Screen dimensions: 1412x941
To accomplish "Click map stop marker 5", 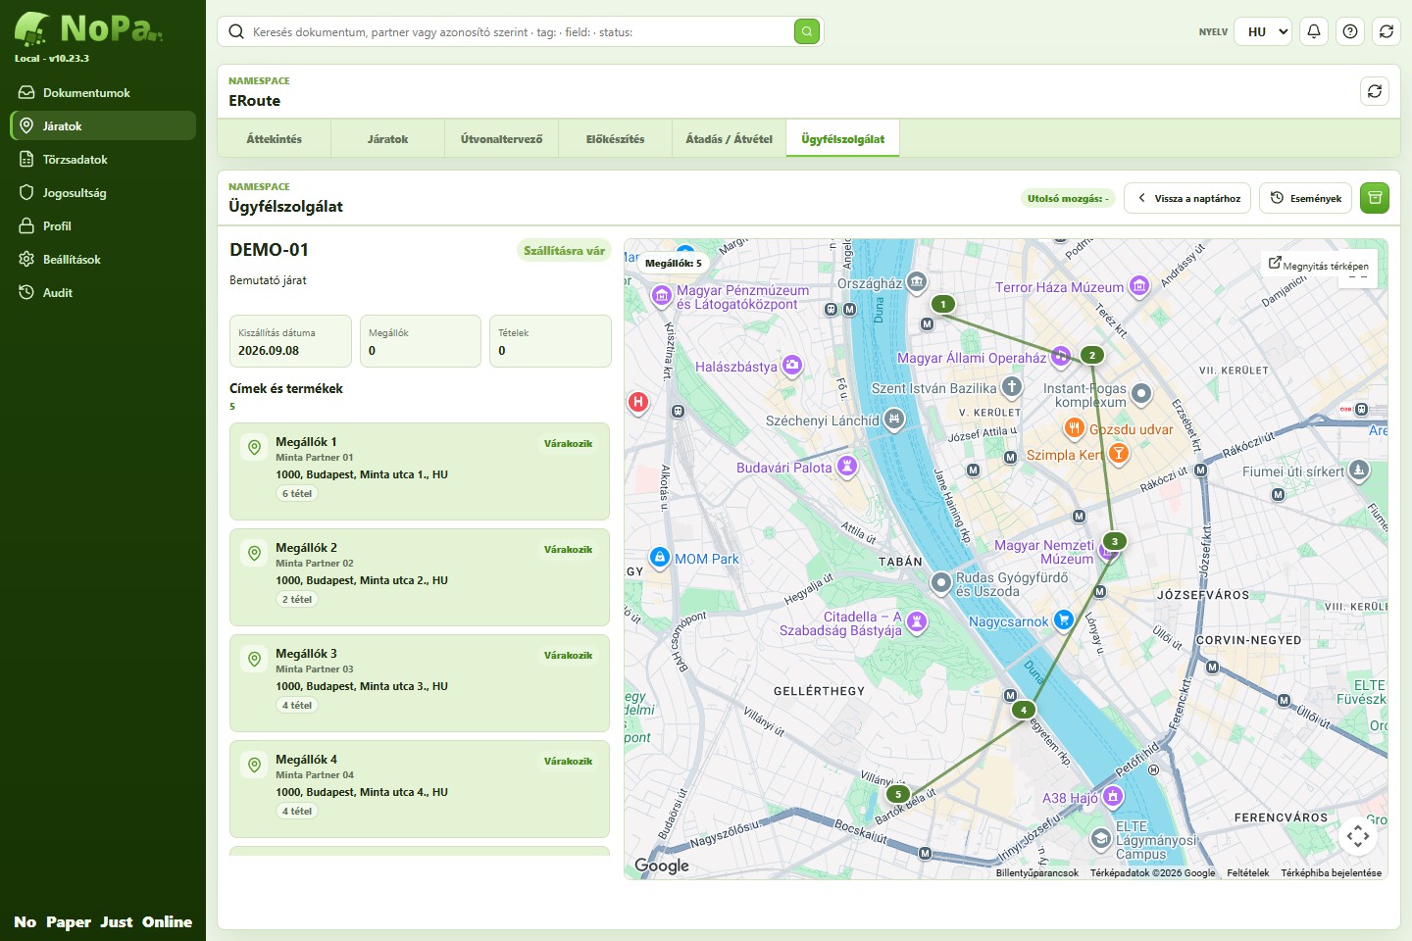I will (x=898, y=794).
